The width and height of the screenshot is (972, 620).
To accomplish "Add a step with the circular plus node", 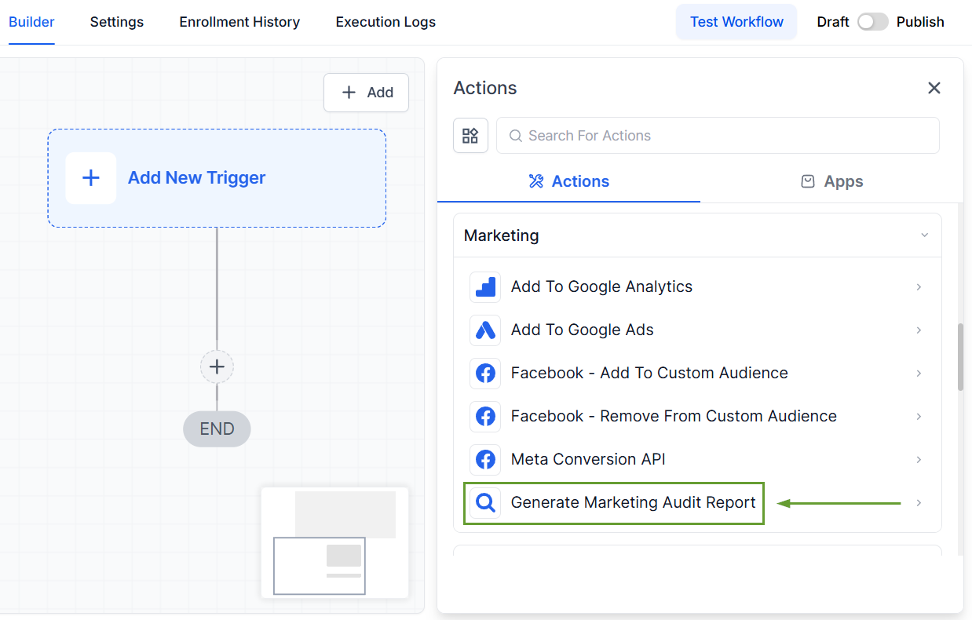I will tap(217, 367).
